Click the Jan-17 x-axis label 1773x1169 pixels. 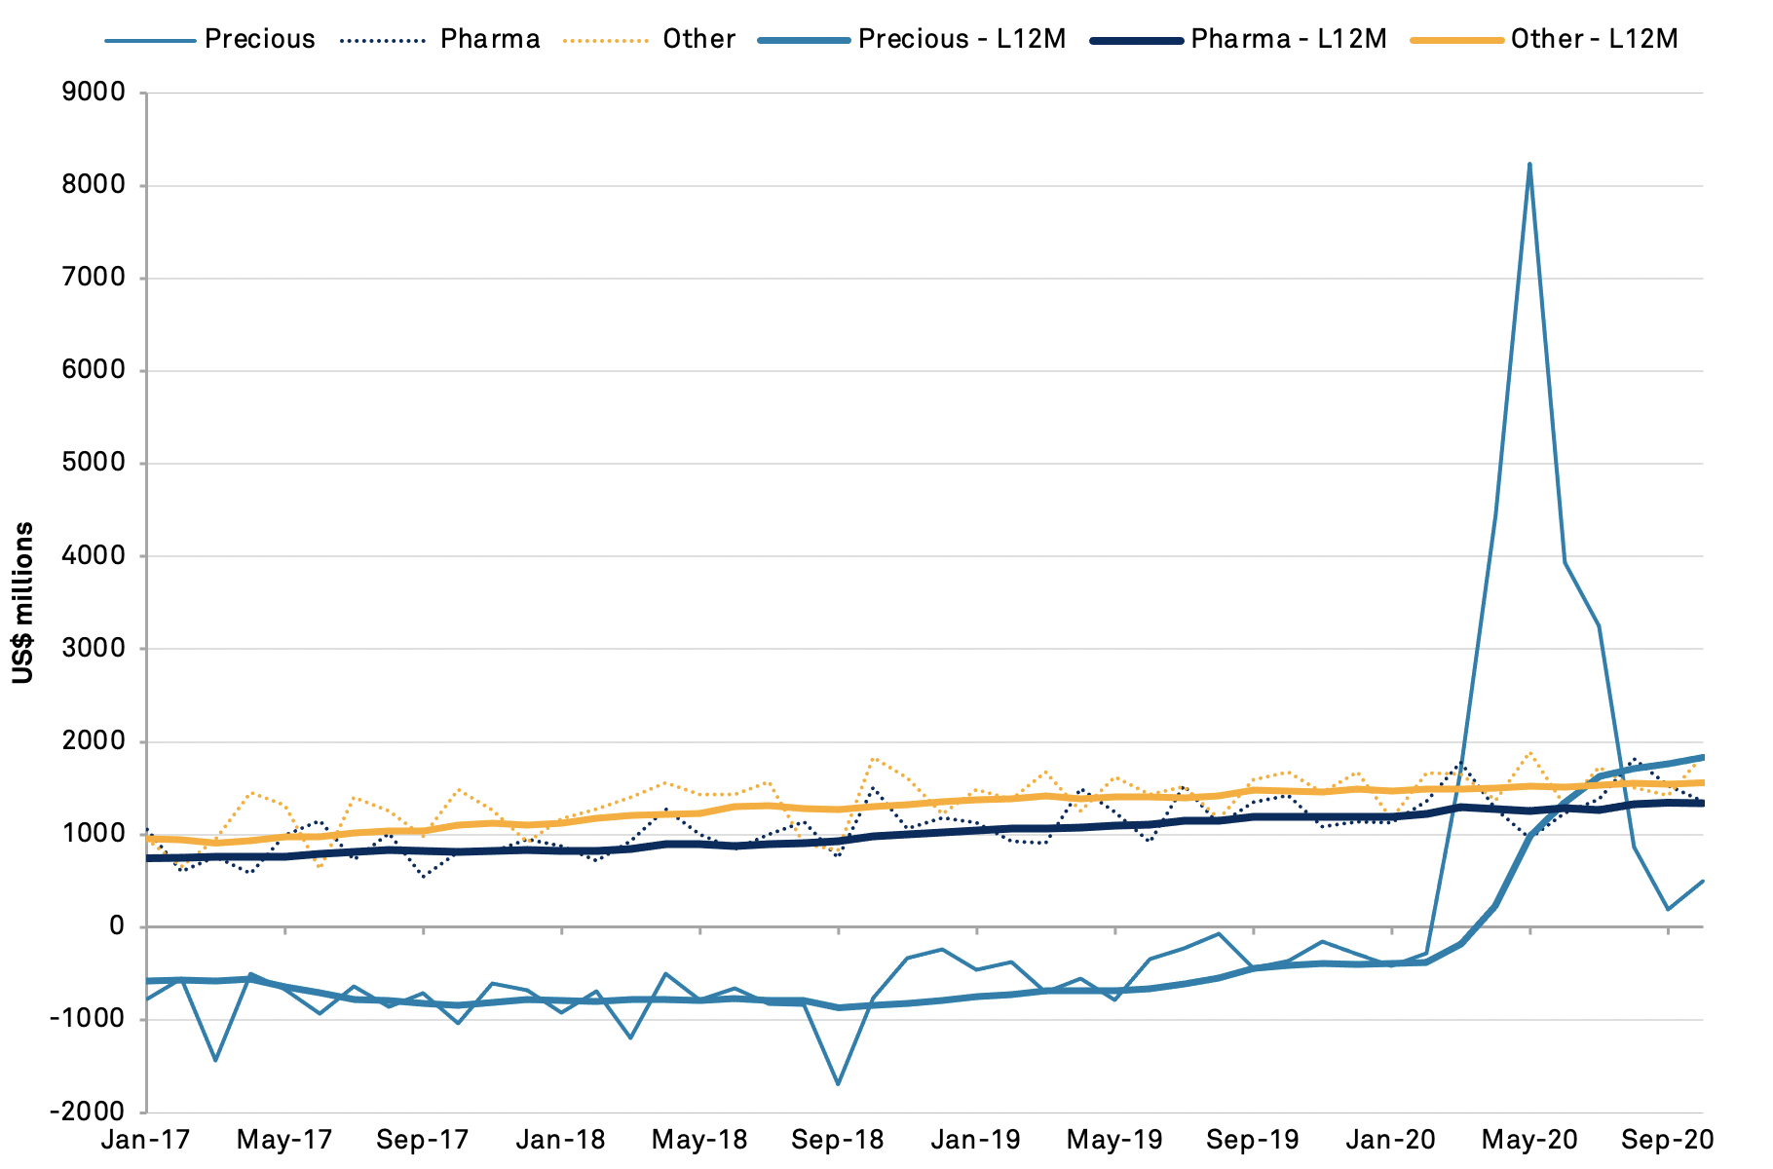[146, 1140]
